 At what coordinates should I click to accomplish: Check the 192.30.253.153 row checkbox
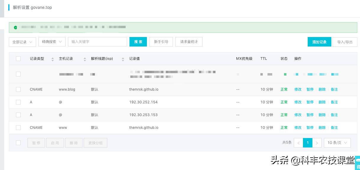pyautogui.click(x=18, y=115)
